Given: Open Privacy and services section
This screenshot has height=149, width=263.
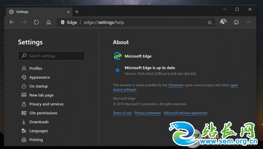Looking at the screenshot, I should (x=46, y=104).
